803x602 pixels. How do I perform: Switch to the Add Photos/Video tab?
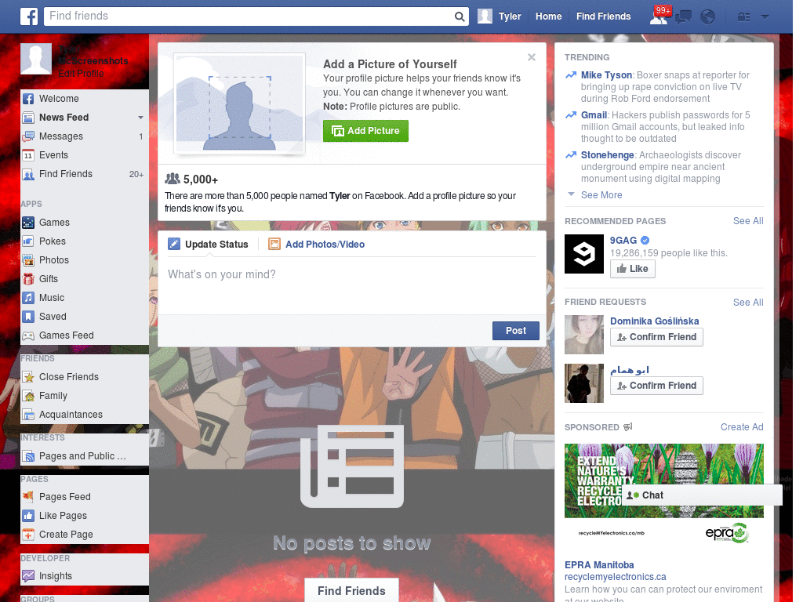(x=324, y=244)
